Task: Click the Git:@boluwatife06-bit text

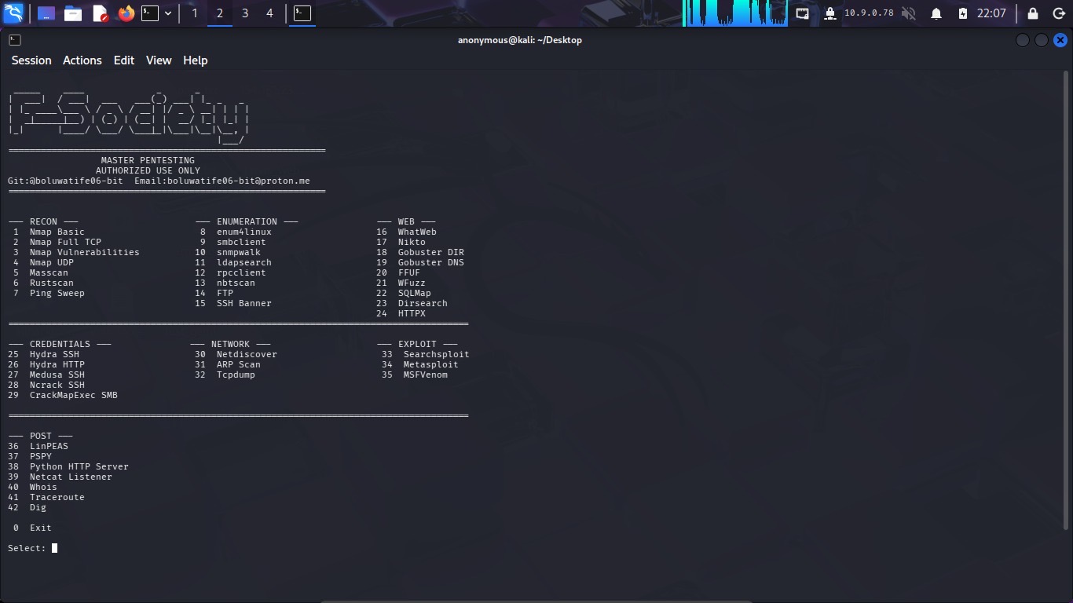Action: (x=65, y=181)
